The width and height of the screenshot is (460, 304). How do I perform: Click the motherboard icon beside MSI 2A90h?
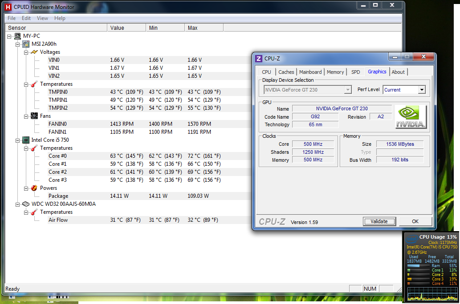coord(26,44)
